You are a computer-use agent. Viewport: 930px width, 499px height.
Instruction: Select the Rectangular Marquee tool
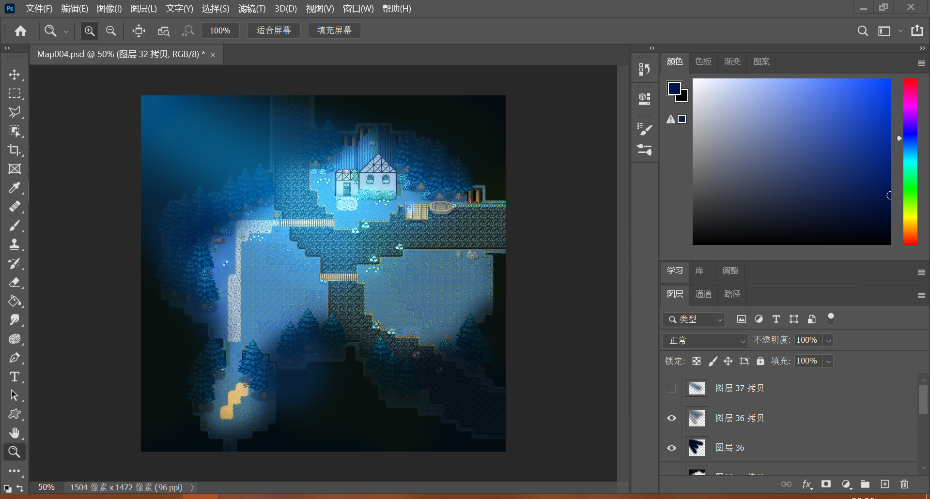(15, 93)
